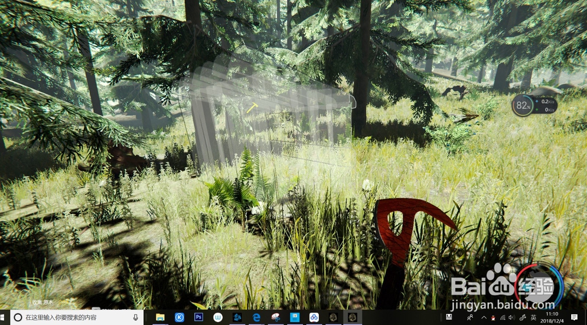This screenshot has height=325, width=587.
Task: Open Photoshop from the taskbar
Action: (199, 317)
